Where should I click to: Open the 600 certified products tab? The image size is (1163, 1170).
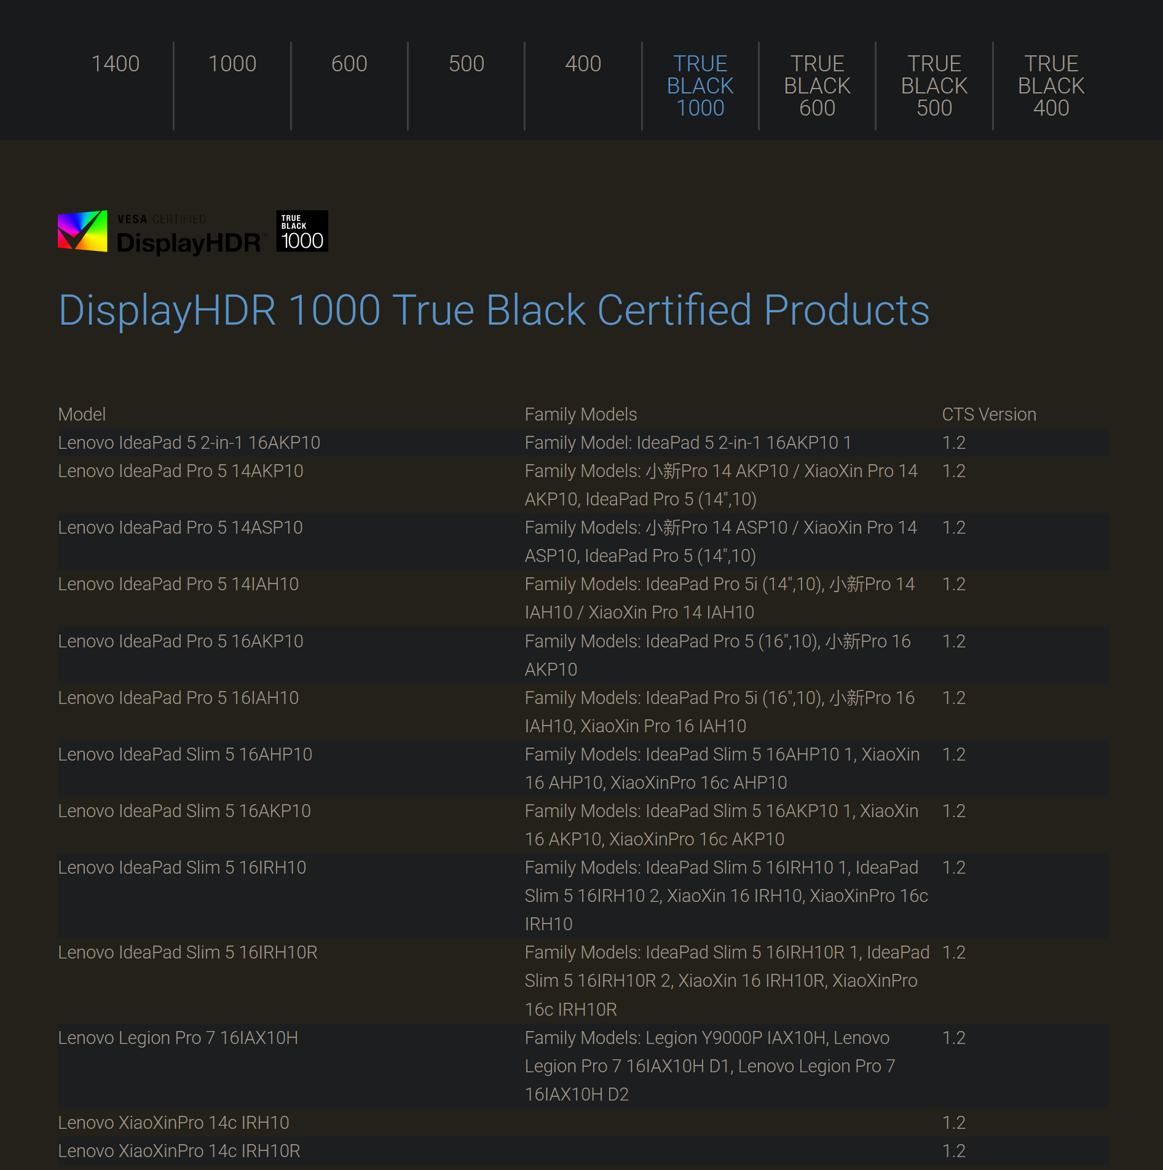point(349,63)
